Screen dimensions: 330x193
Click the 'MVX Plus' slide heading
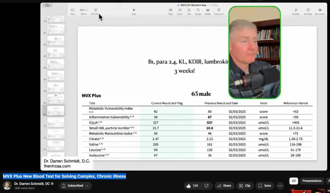pyautogui.click(x=91, y=96)
